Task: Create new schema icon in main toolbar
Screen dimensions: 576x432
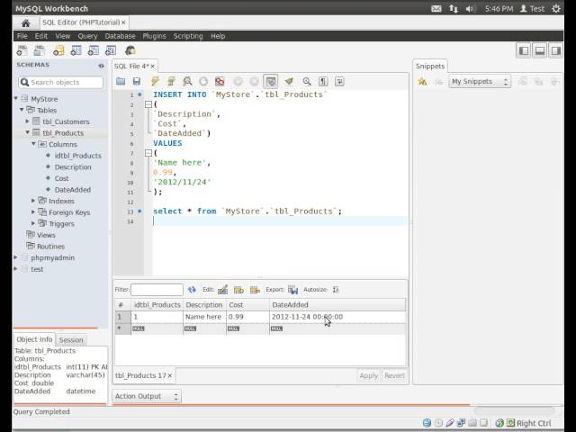Action: [x=58, y=50]
